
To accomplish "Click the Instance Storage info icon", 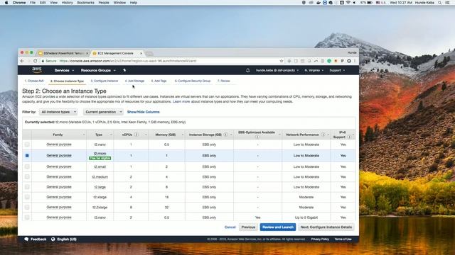I will [x=225, y=135].
